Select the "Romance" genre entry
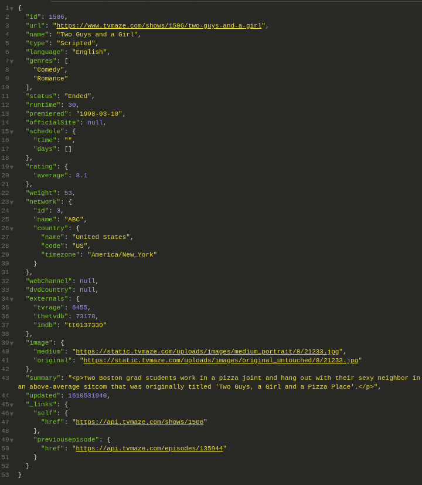Image resolution: width=422 pixels, height=485 pixels. (50, 79)
